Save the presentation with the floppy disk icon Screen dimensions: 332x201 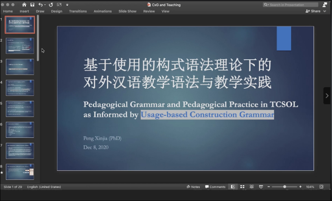click(32, 5)
